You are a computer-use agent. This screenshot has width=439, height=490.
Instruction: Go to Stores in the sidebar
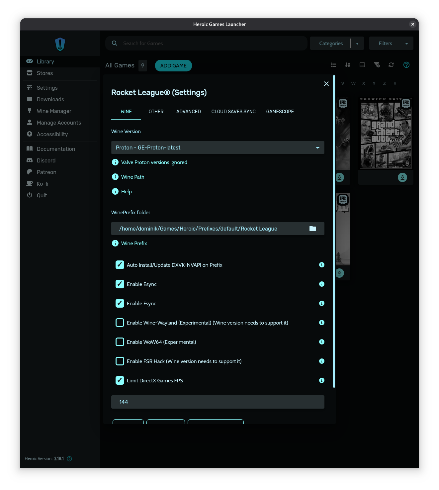(60, 73)
